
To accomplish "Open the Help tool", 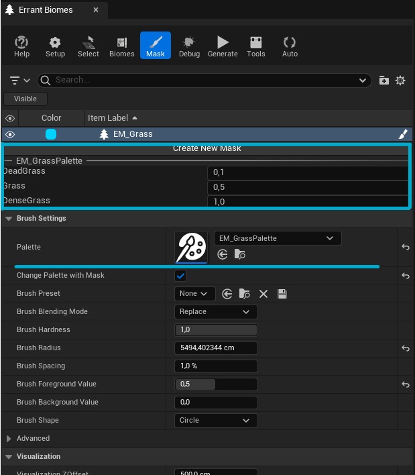I will click(22, 46).
